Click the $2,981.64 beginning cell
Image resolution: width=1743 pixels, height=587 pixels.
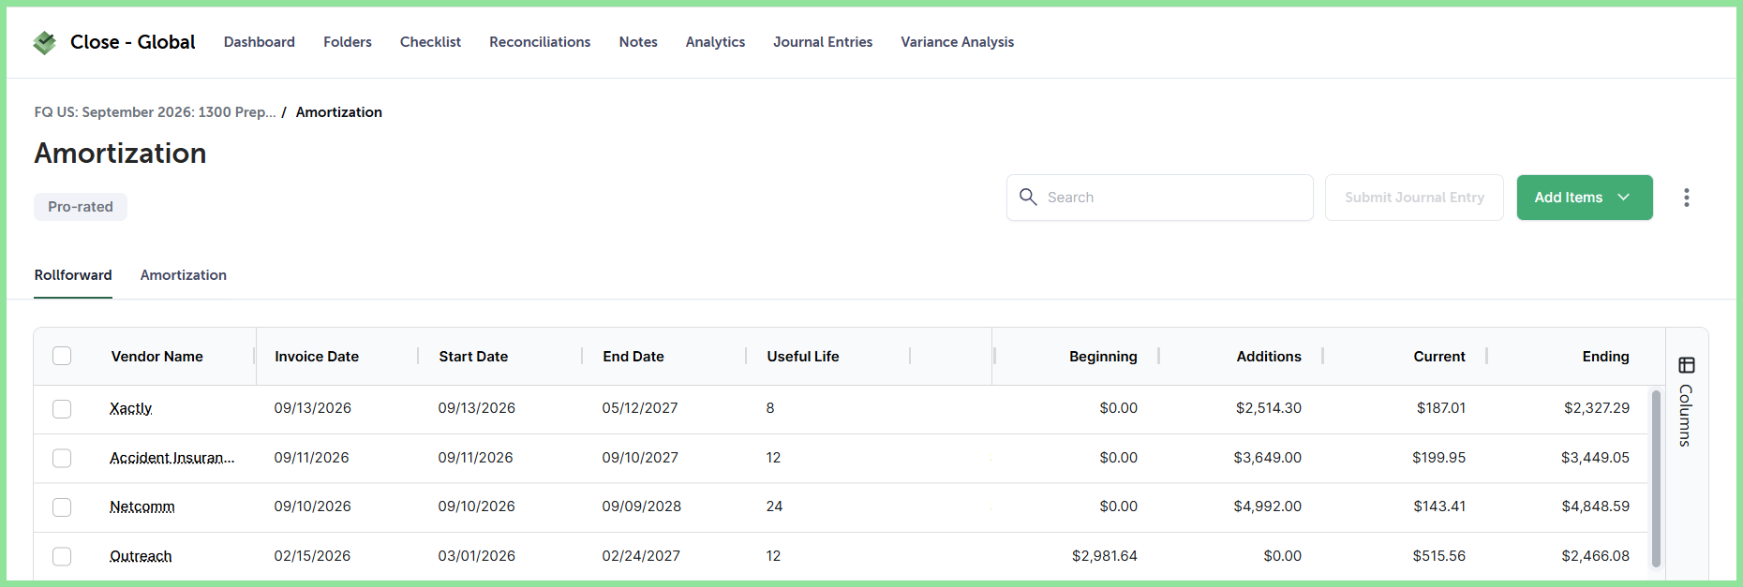1105,556
